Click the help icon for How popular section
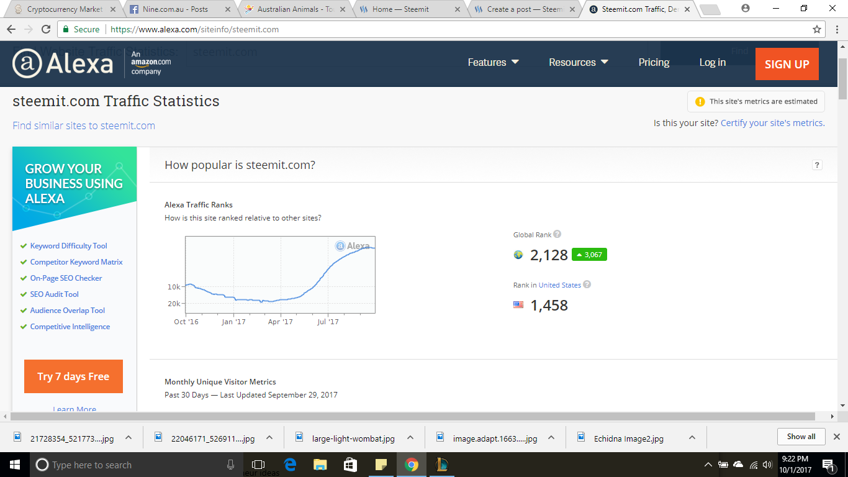This screenshot has height=477, width=848. pyautogui.click(x=817, y=165)
